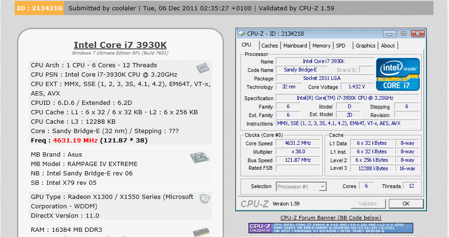Click the Core Speed value 4631.2 MHz
The width and height of the screenshot is (449, 237).
298,143
